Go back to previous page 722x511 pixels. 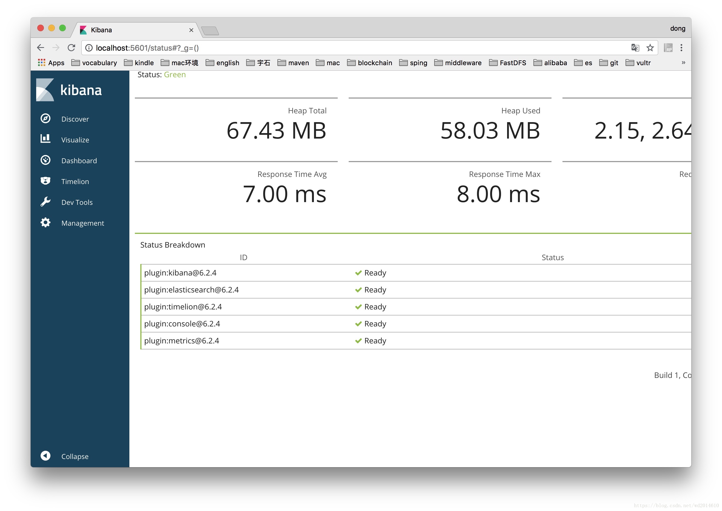[x=41, y=48]
